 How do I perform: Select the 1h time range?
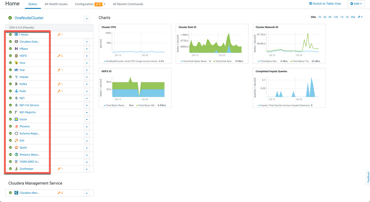tap(320, 17)
